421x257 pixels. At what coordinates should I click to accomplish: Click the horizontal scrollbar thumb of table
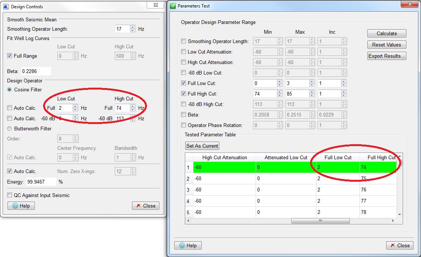(x=320, y=221)
